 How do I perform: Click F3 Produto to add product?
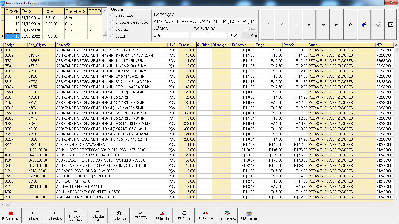pyautogui.click(x=54, y=216)
